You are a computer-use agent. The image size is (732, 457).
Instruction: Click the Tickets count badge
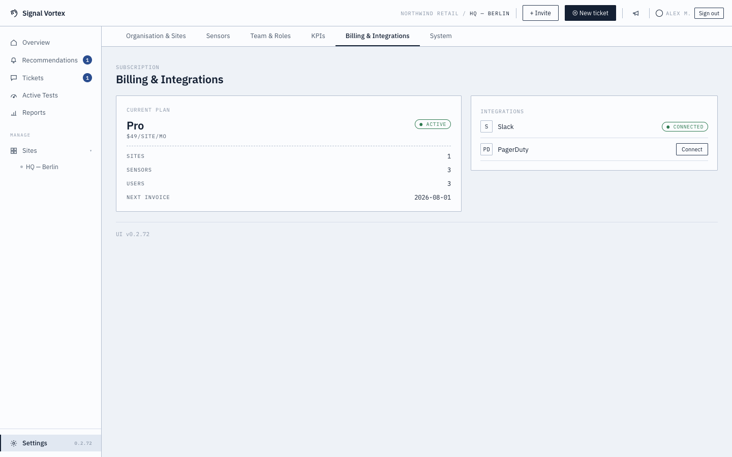(x=87, y=78)
